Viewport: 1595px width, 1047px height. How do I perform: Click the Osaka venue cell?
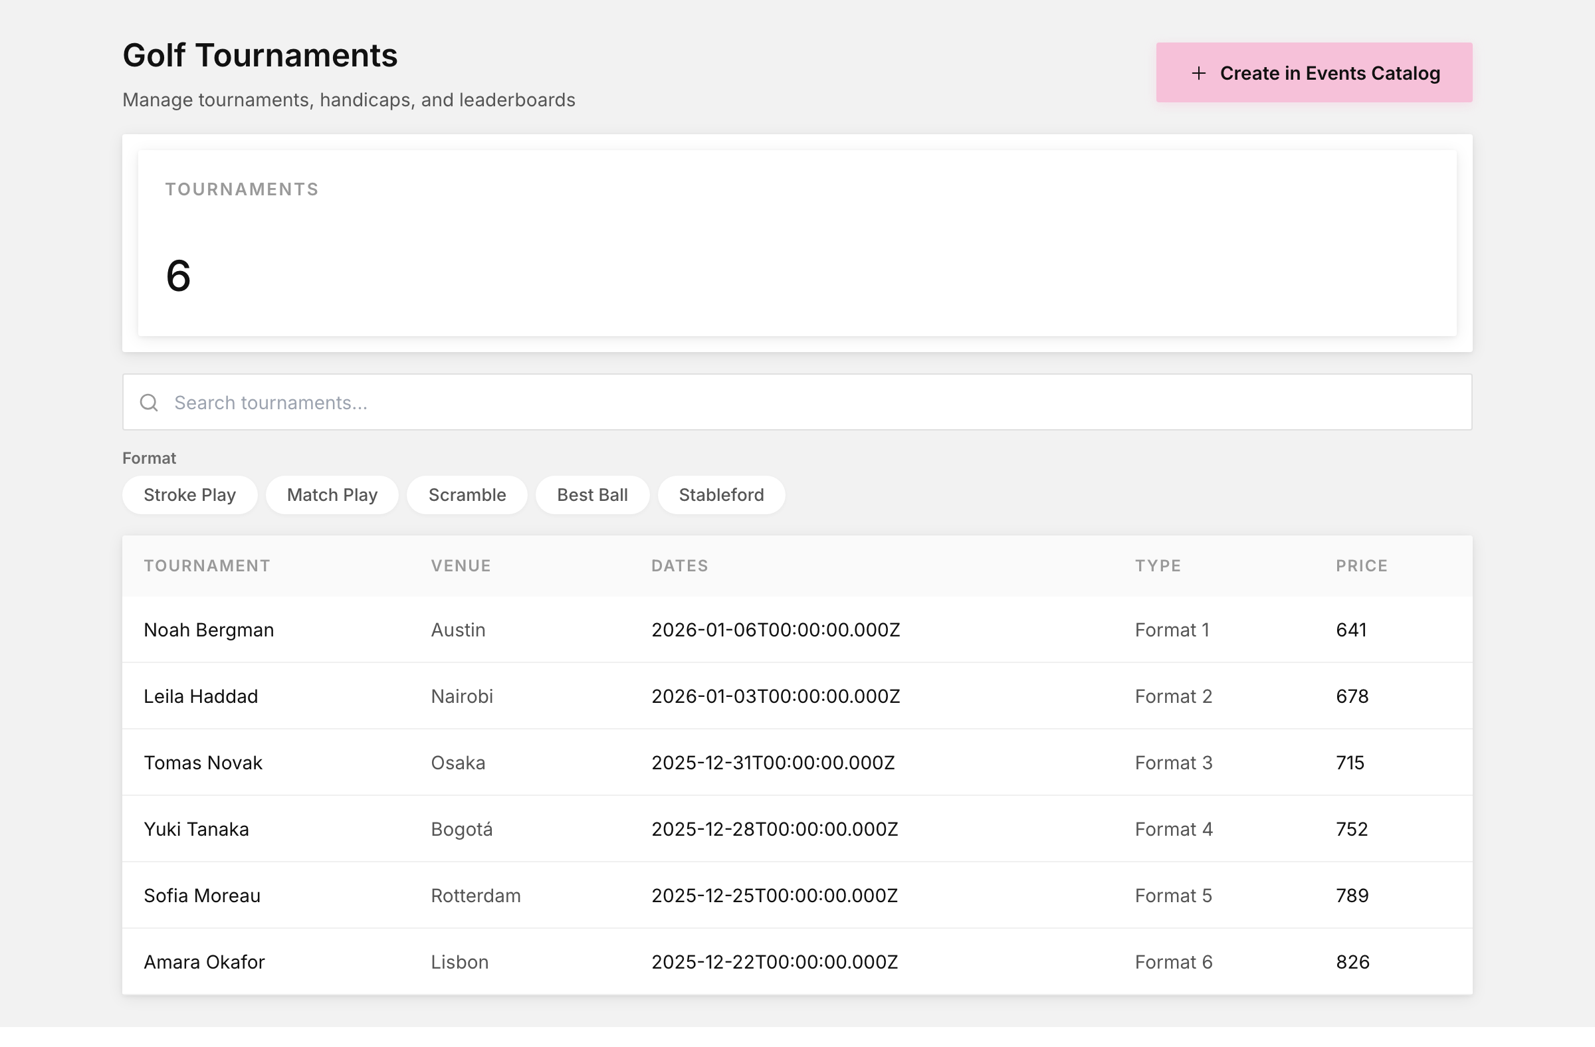pyautogui.click(x=458, y=762)
